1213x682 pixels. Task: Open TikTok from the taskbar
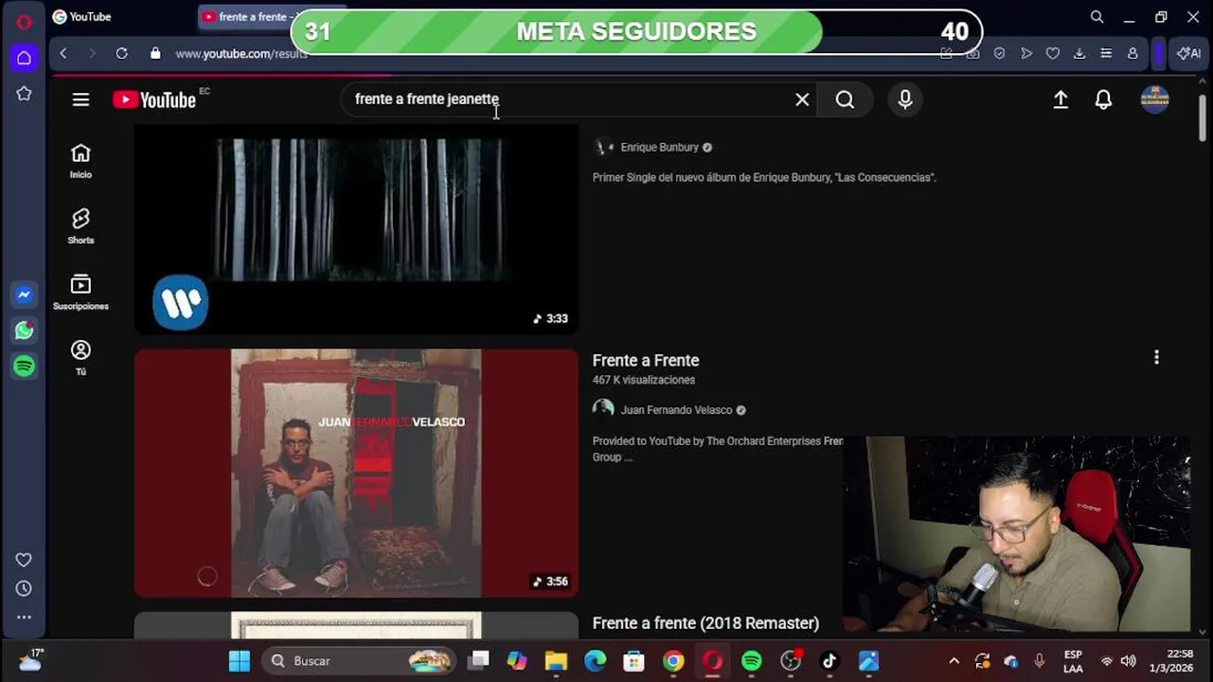point(829,660)
